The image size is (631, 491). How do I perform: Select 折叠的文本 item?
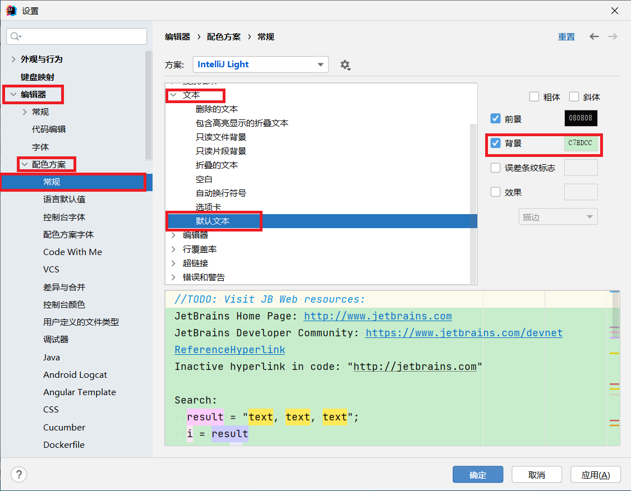pos(217,165)
